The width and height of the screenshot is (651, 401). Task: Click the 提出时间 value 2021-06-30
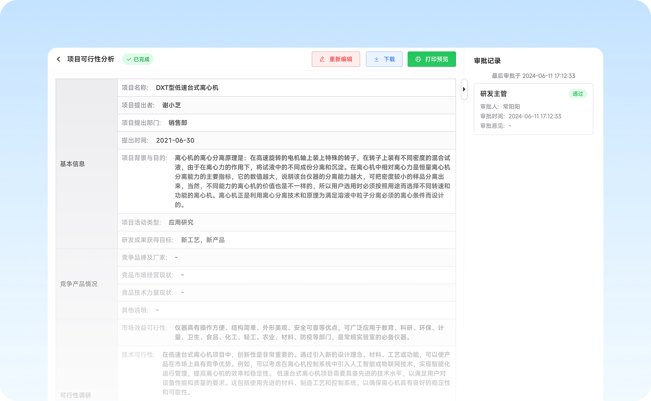point(175,140)
